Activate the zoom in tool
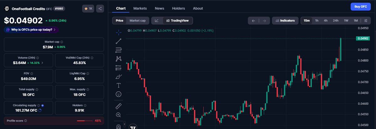 pyautogui.click(x=119, y=115)
